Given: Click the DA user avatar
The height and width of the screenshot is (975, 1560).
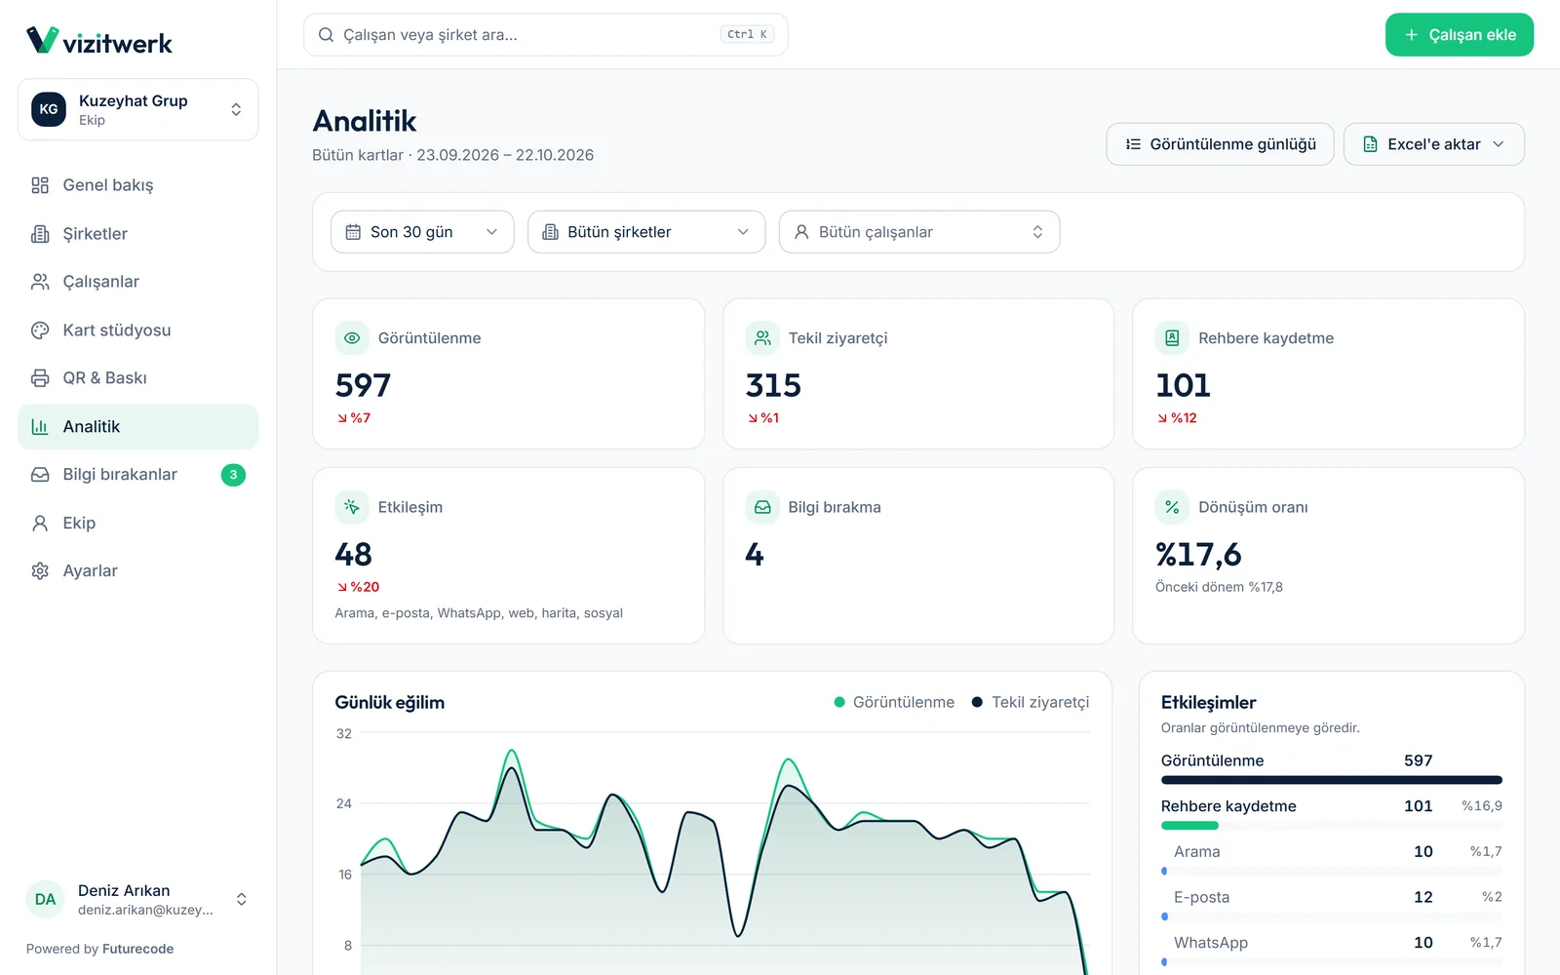Looking at the screenshot, I should click(x=45, y=900).
